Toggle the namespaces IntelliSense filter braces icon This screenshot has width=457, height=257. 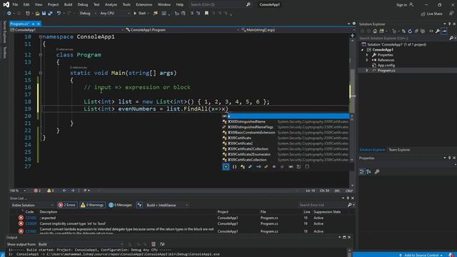(x=234, y=166)
